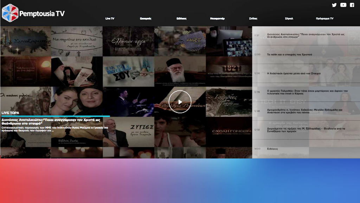The height and width of the screenshot is (203, 360).
Task: Open Πρόγραμμα TV in the navigation
Action: 324,19
